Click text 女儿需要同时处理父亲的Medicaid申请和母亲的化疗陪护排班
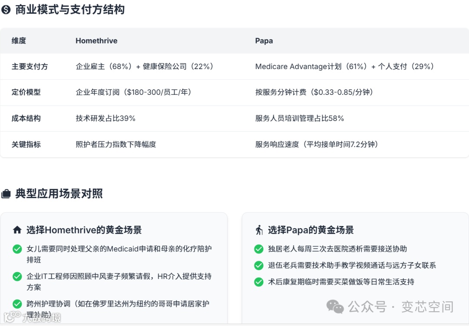 coord(119,254)
